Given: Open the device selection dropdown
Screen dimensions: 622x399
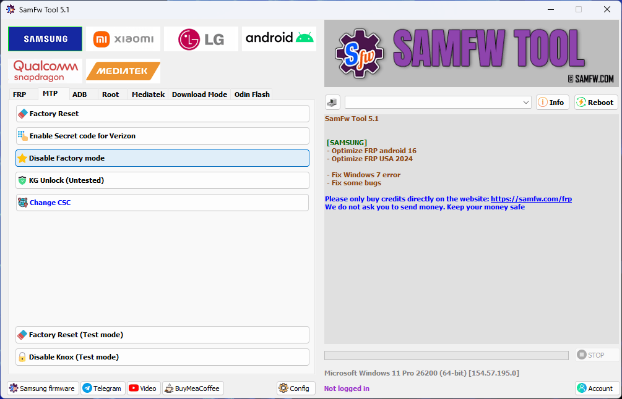Looking at the screenshot, I should point(438,102).
